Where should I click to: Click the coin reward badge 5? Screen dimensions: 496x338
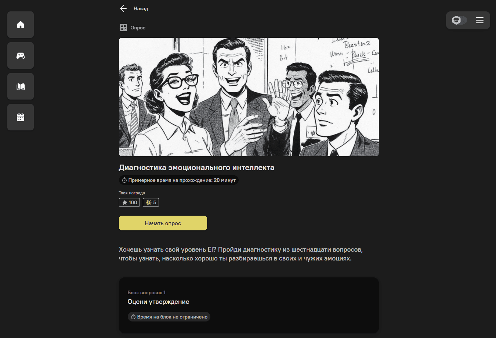[151, 202]
